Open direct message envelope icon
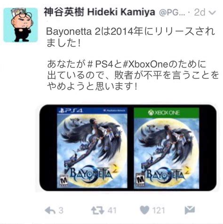 tap(190, 210)
